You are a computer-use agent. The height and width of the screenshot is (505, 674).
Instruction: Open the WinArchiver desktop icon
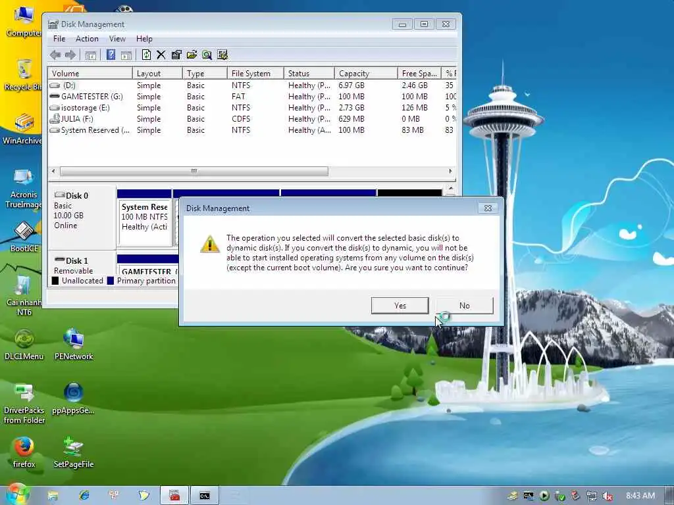[x=22, y=129]
